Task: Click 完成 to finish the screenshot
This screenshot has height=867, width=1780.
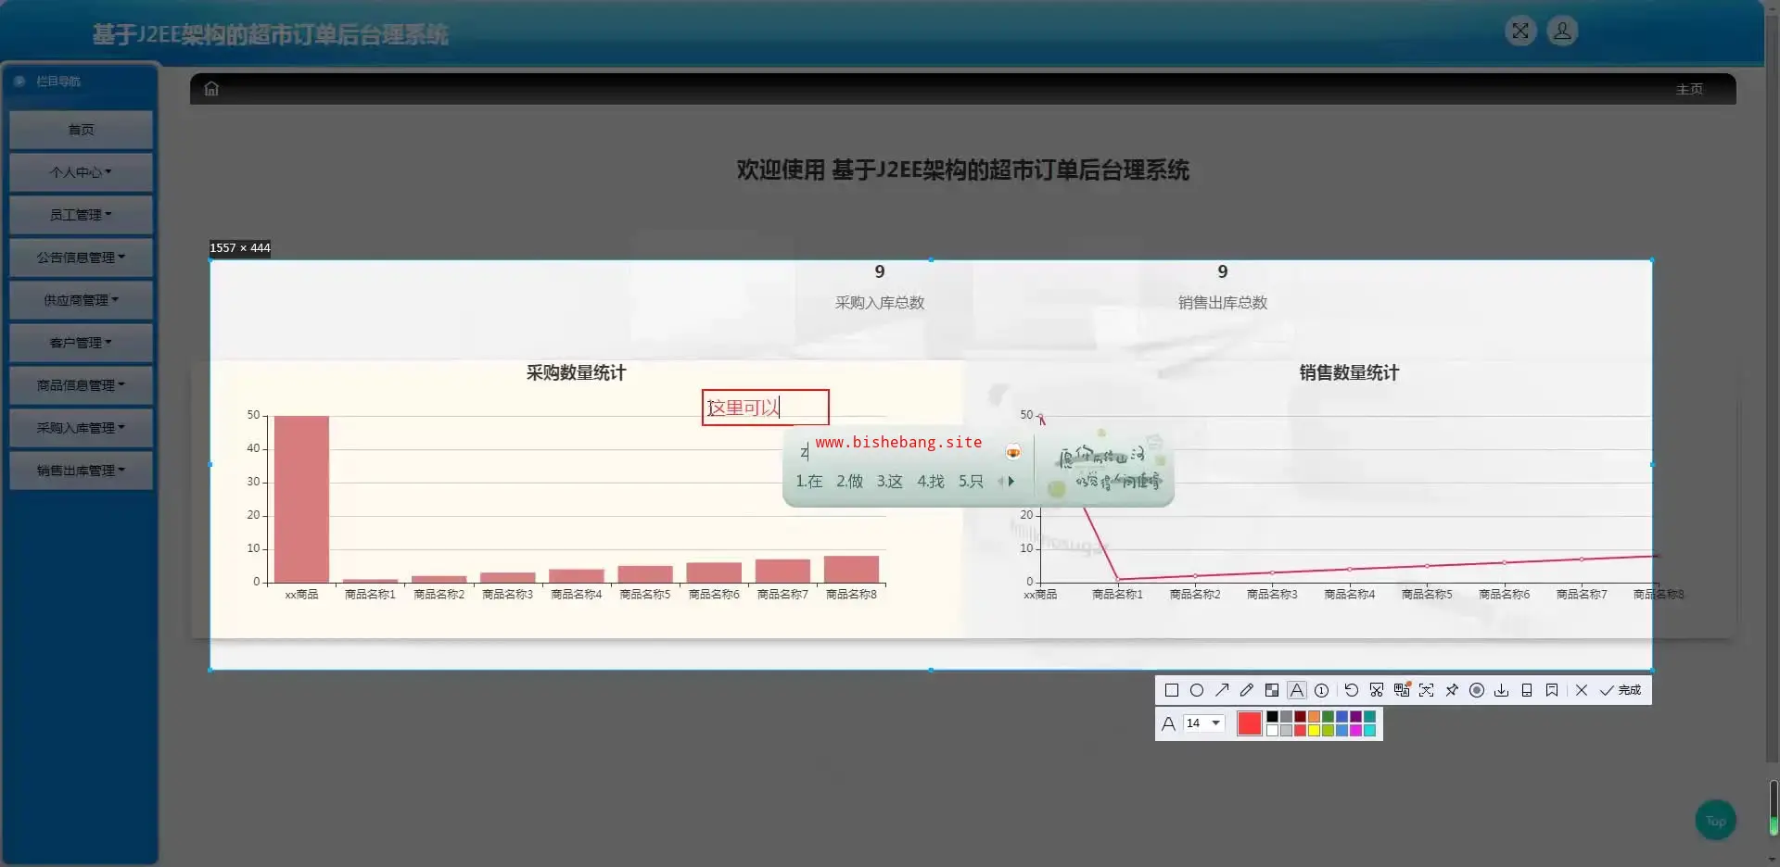Action: click(x=1621, y=690)
